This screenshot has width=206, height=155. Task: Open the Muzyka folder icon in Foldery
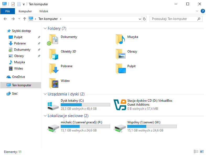[120, 39]
